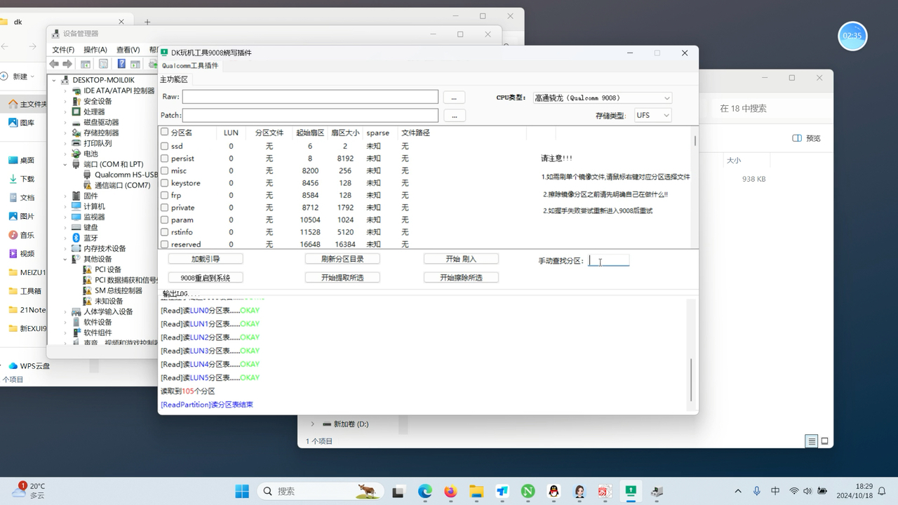The image size is (898, 505).
Task: Click the 加载引导 button
Action: point(206,259)
